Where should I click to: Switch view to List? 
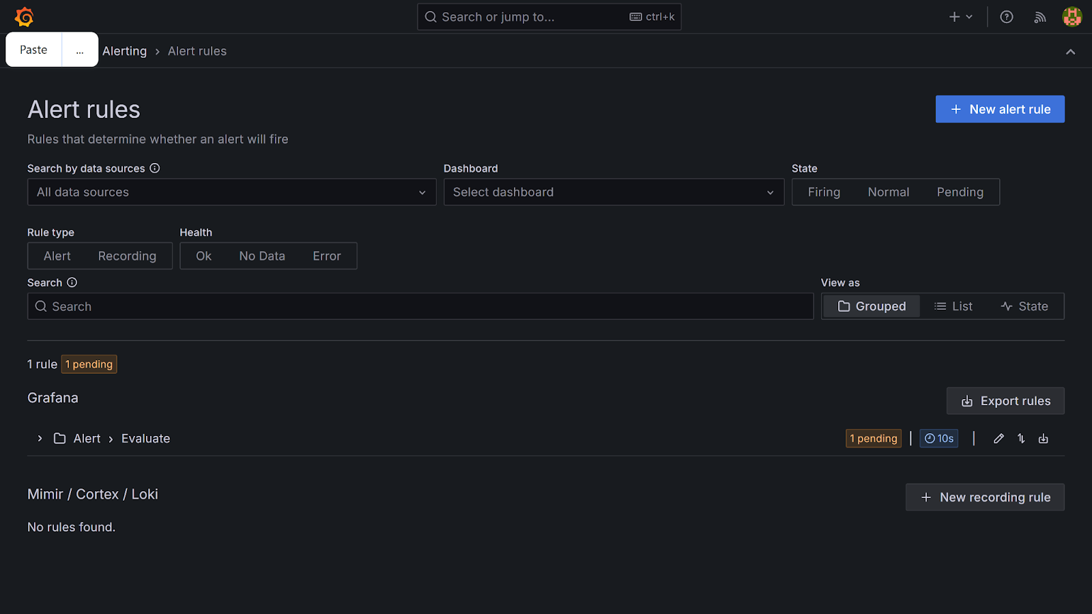[x=953, y=306]
